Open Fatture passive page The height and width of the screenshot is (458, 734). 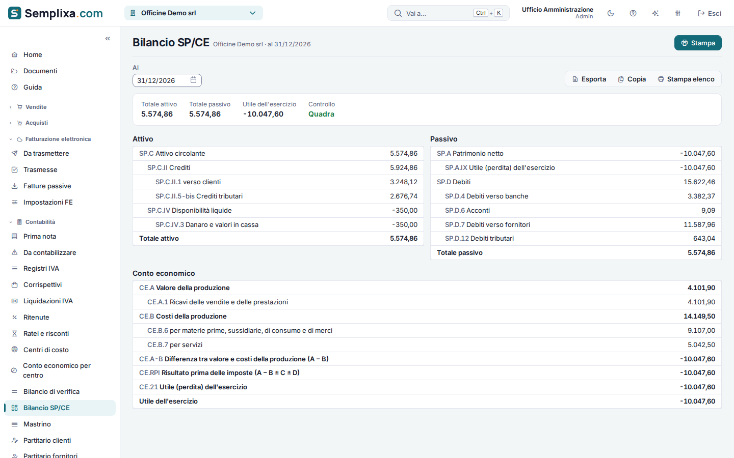tap(60, 186)
